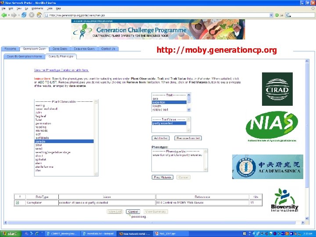Viewport: 316px width, 237px height.
Task: Click the Hits column header
Action: [x=255, y=197]
